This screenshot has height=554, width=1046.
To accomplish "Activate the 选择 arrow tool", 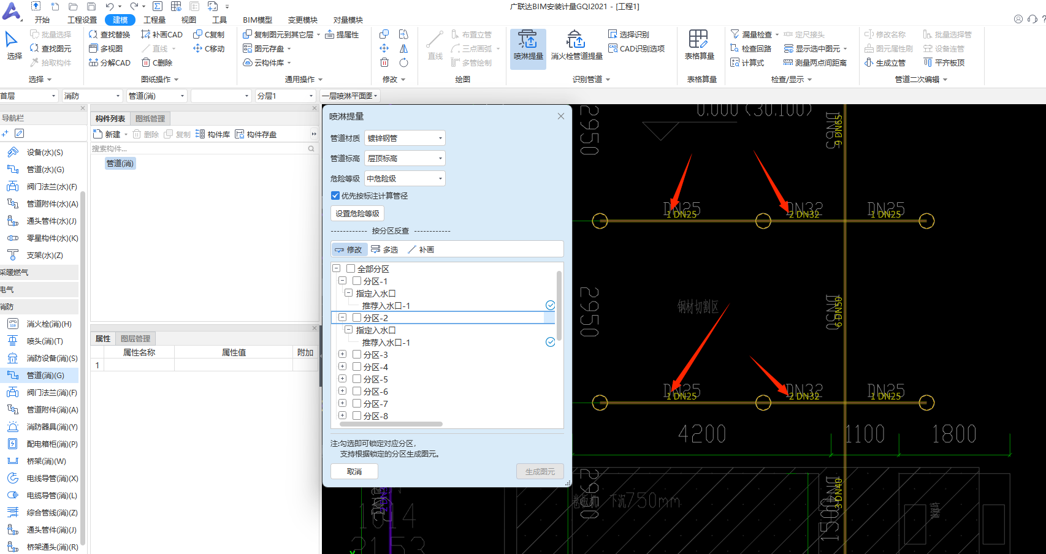I will point(14,45).
